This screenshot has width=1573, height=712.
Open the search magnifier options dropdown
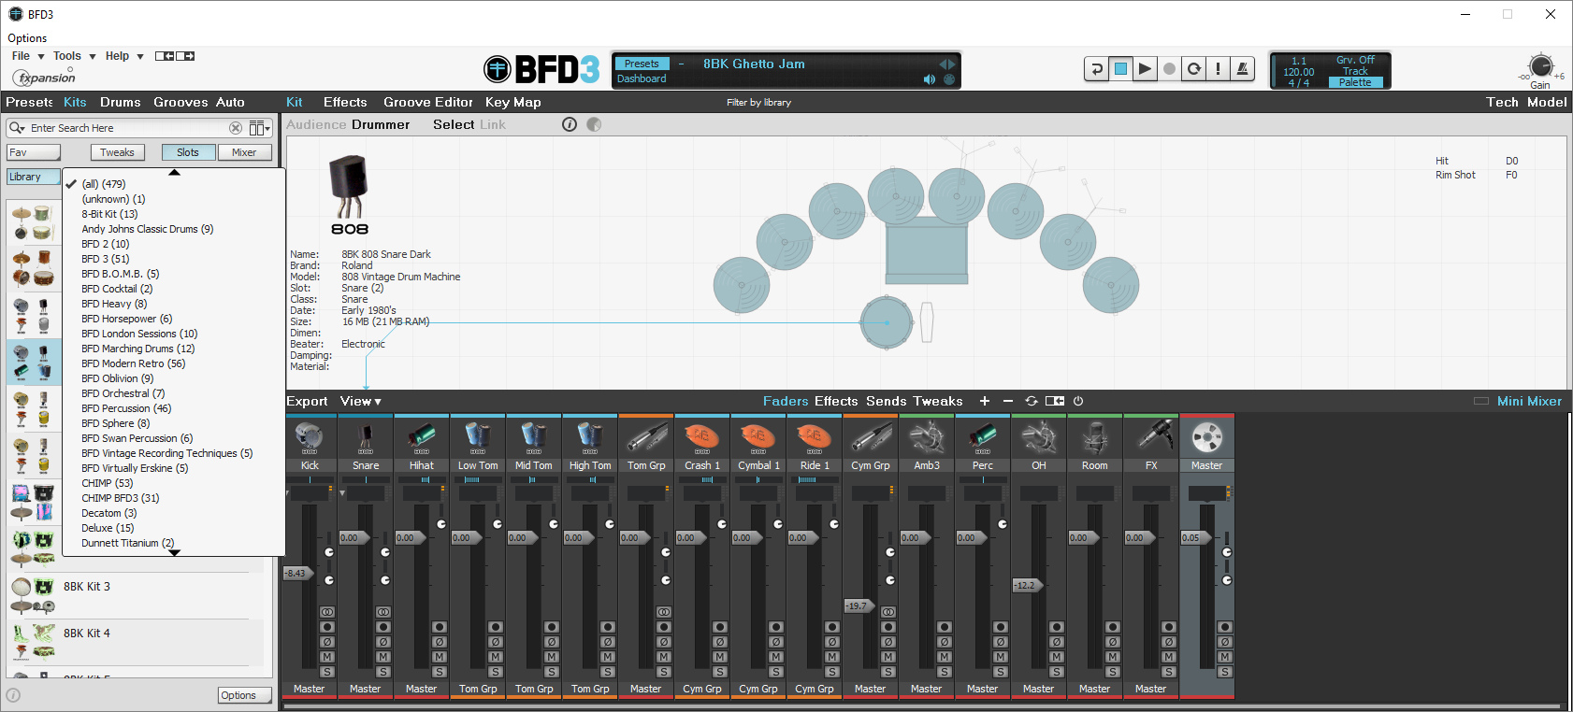16,128
